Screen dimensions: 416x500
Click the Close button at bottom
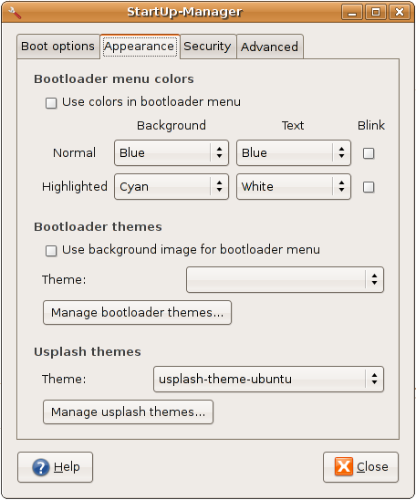pyautogui.click(x=361, y=467)
